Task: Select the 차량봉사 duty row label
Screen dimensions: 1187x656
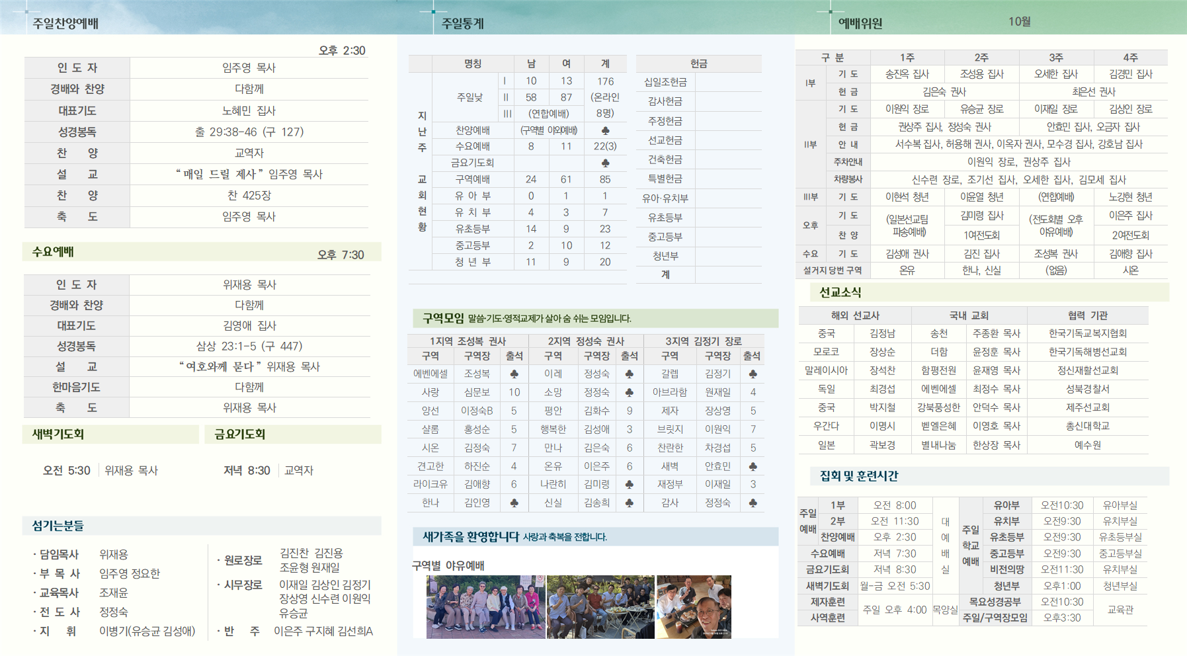Action: (848, 179)
